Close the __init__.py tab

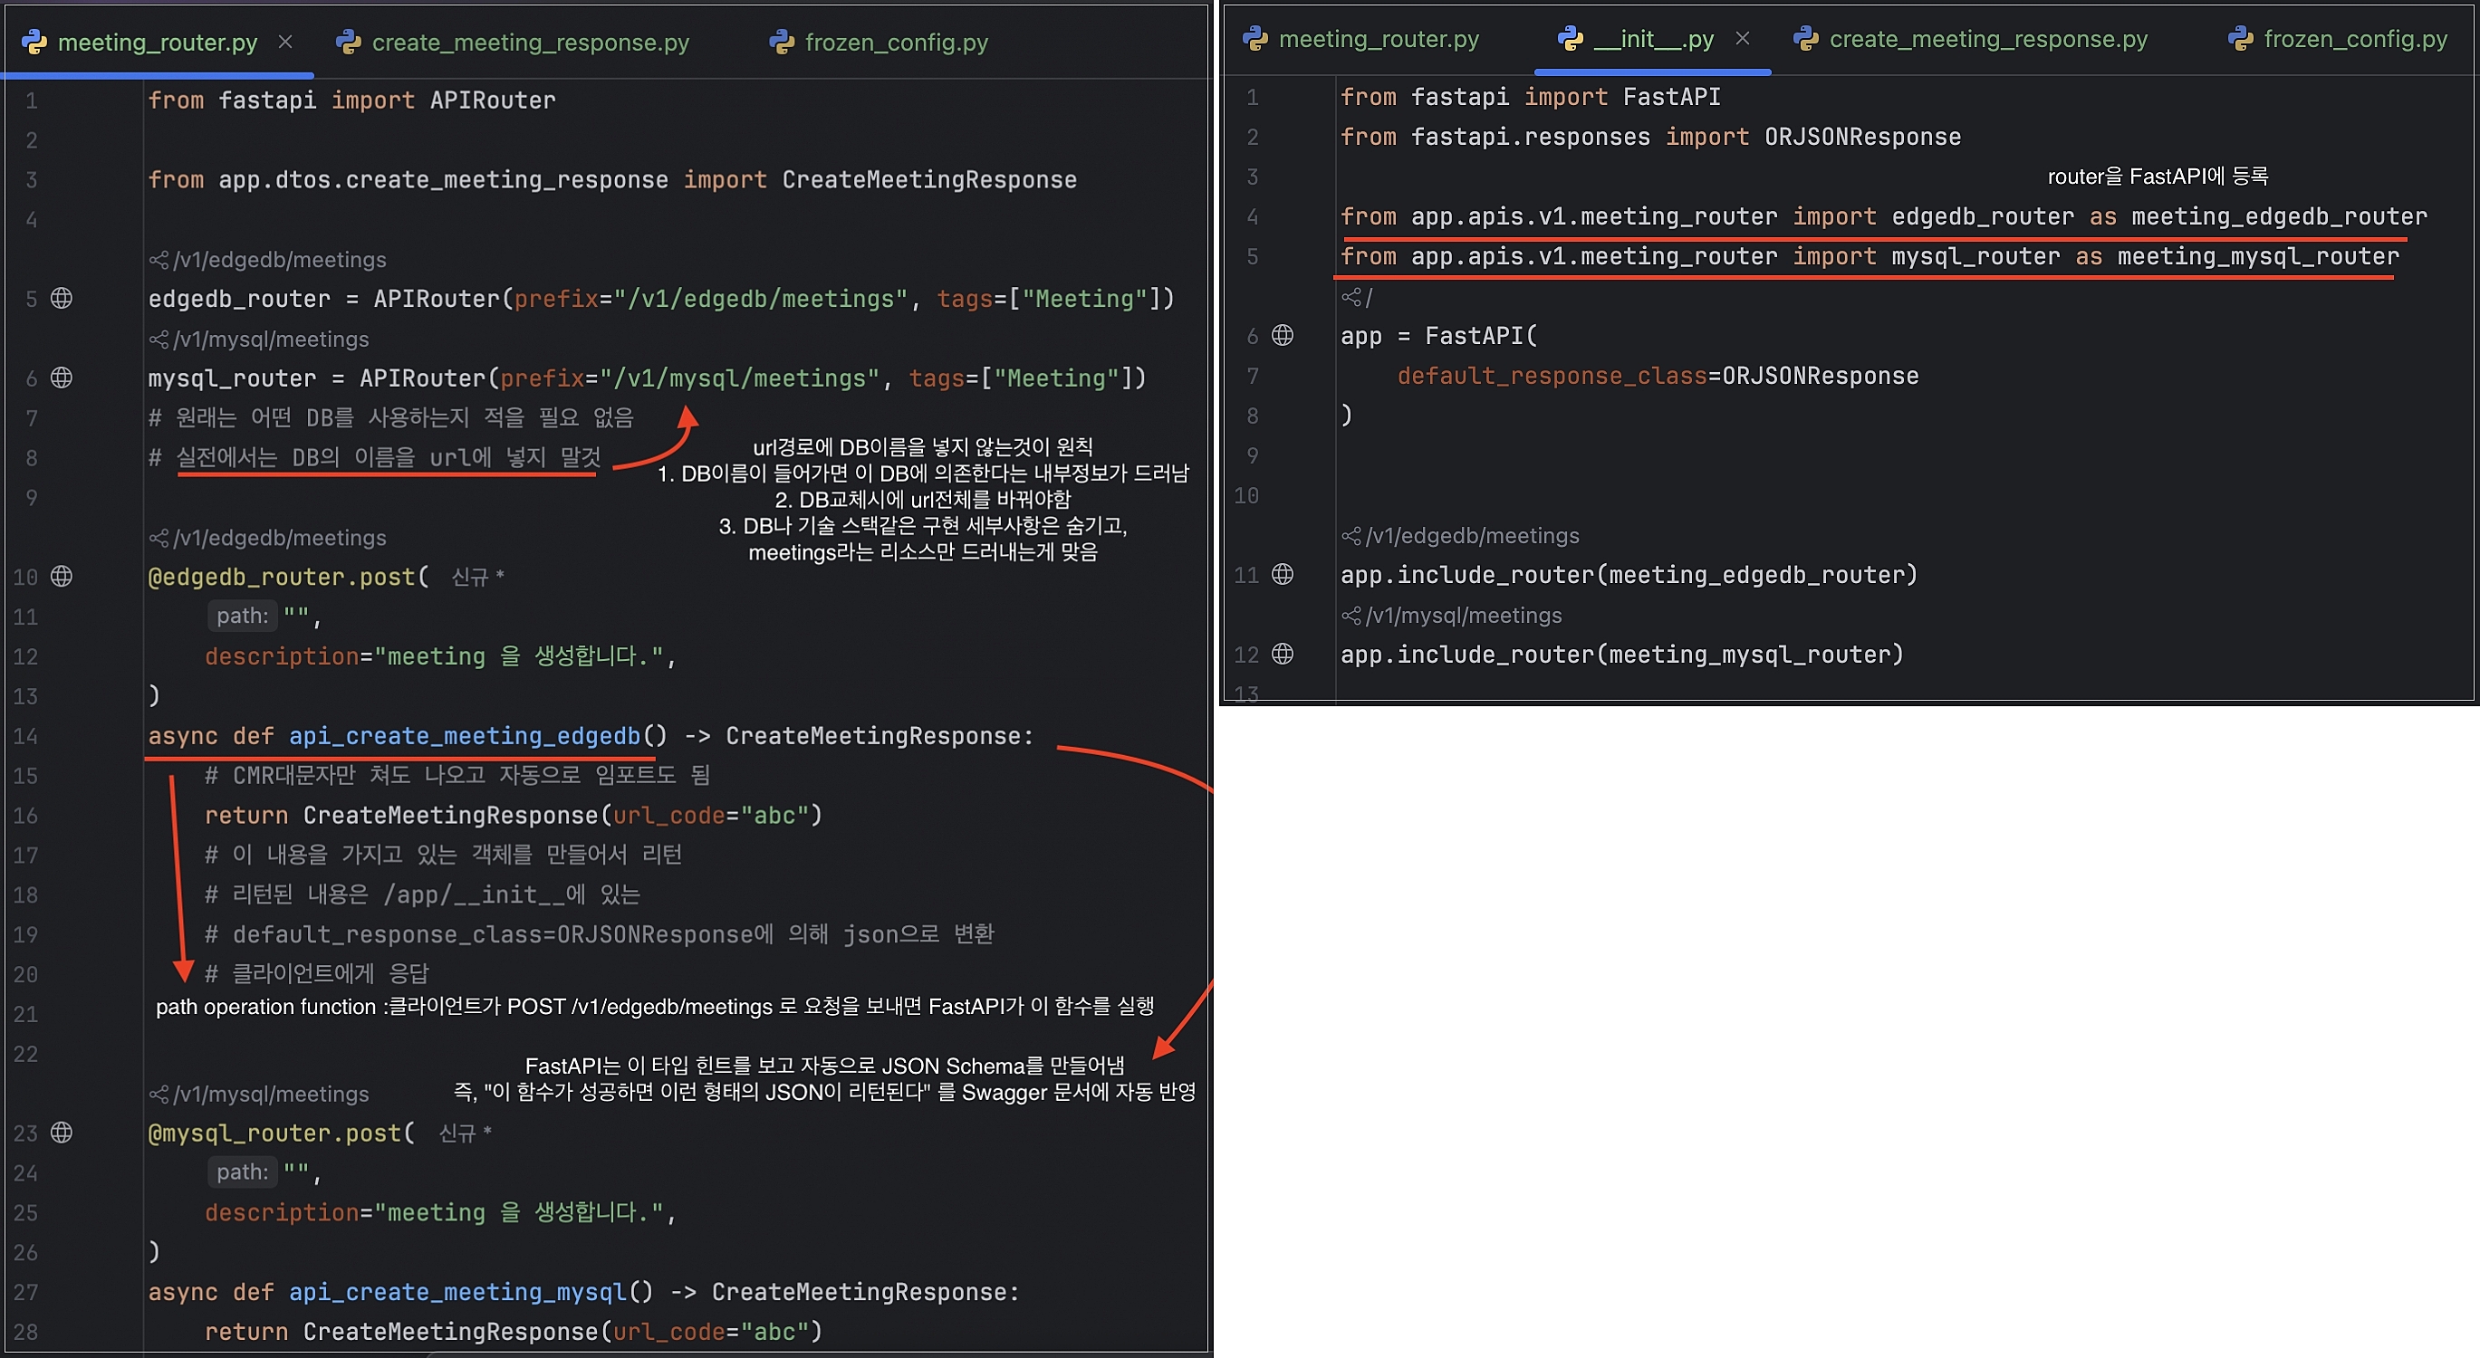pyautogui.click(x=1743, y=39)
